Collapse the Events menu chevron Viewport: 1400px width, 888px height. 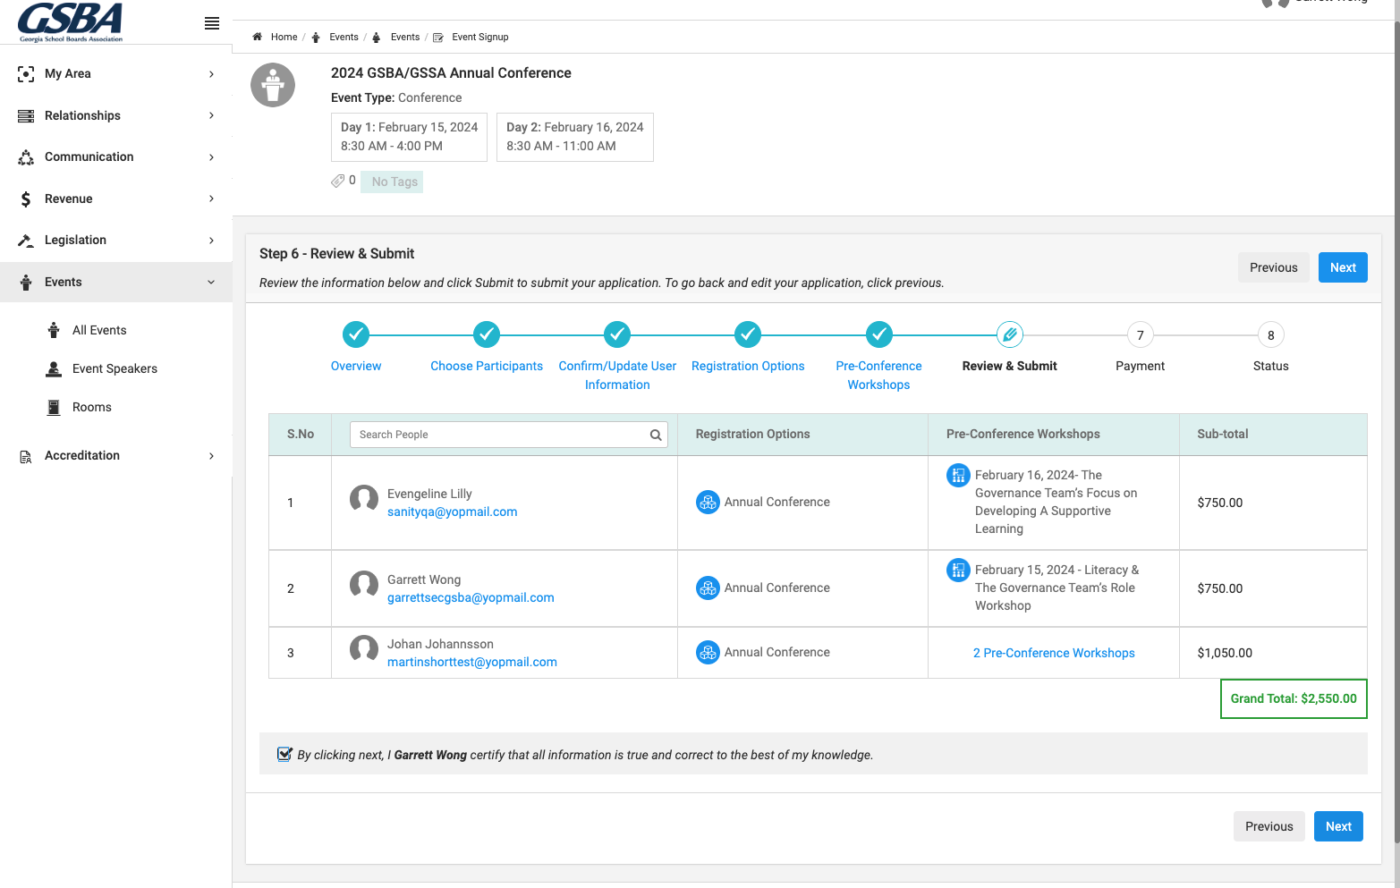tap(211, 282)
